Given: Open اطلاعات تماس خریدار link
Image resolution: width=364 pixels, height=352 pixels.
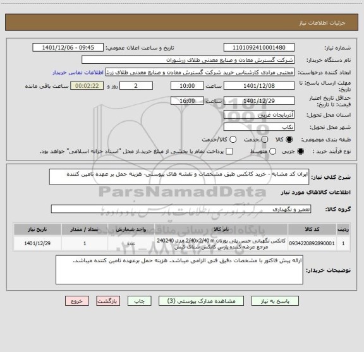Looking at the screenshot, I should pyautogui.click(x=78, y=73).
